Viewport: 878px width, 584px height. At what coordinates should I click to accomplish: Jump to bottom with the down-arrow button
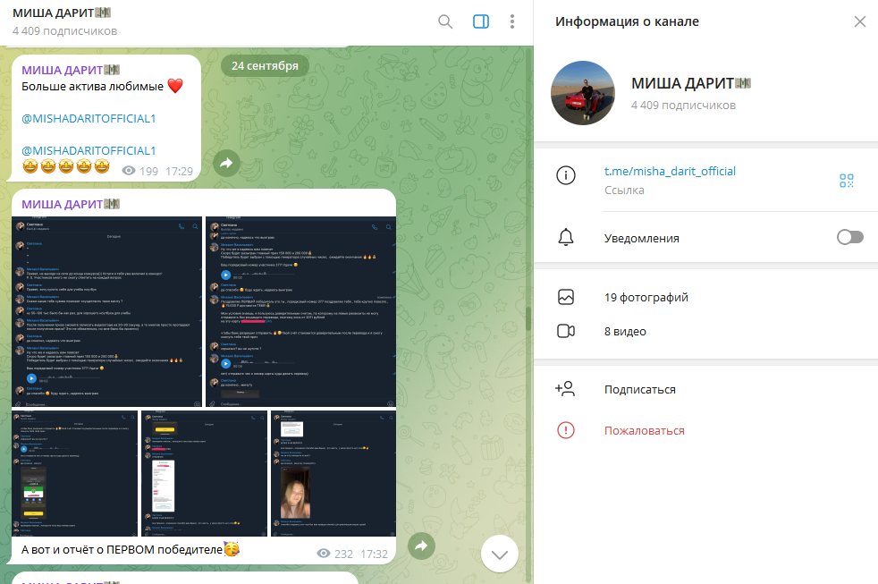coord(500,554)
